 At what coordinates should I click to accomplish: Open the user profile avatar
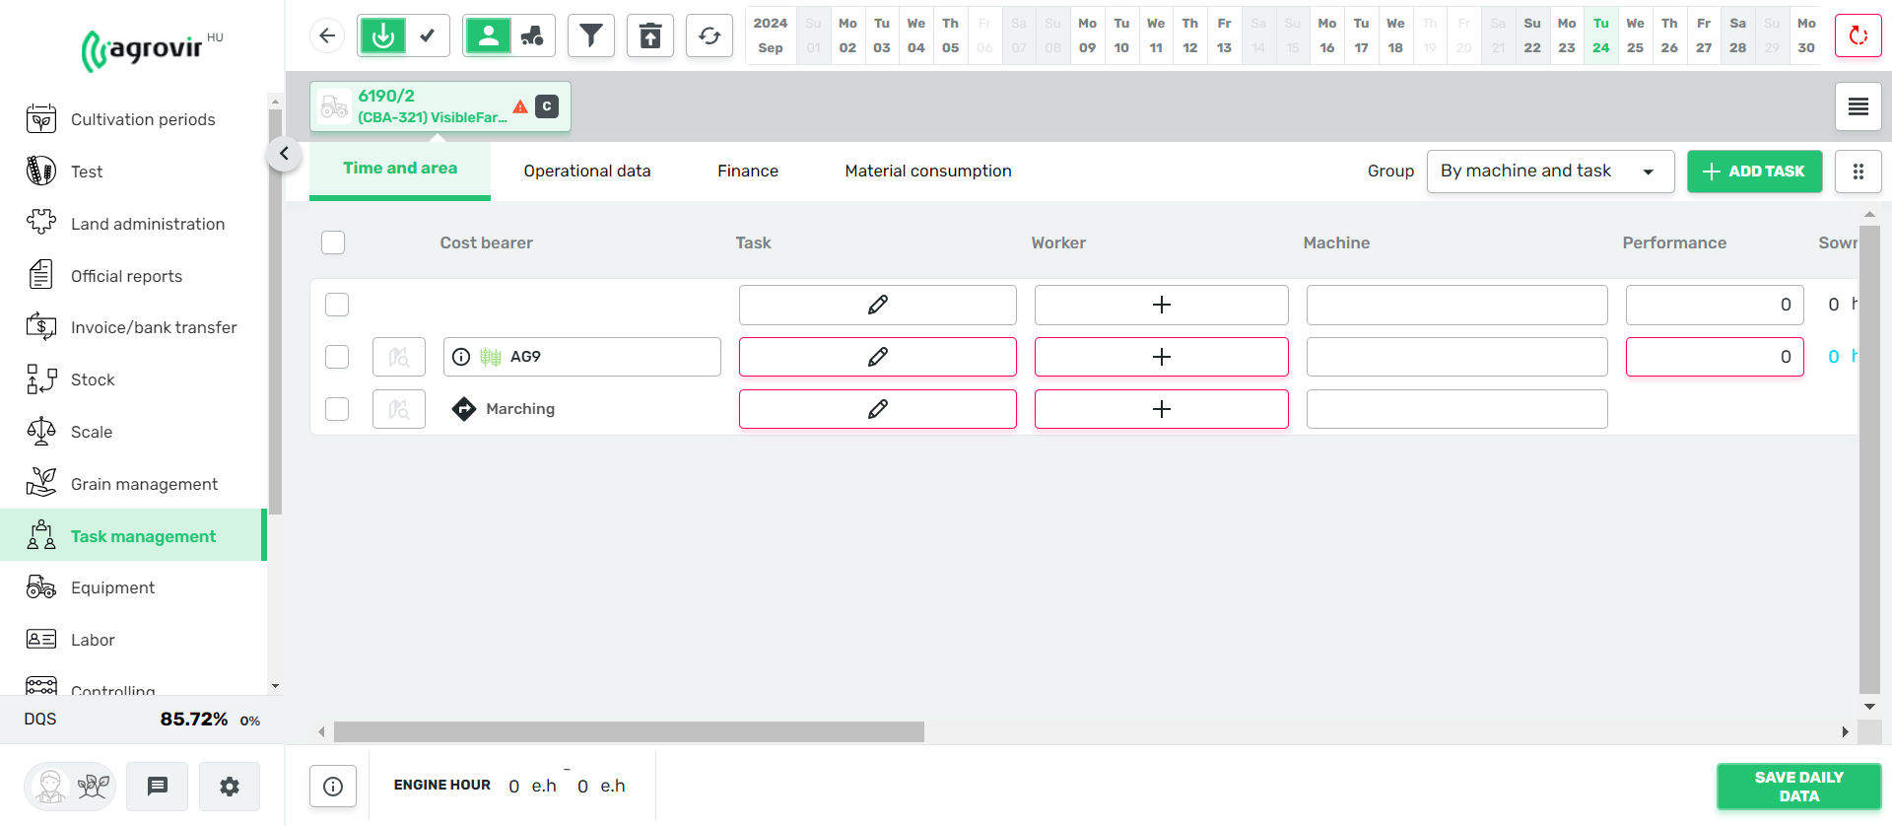(x=50, y=787)
